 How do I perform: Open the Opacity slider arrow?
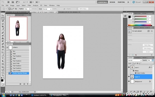tap(153, 60)
